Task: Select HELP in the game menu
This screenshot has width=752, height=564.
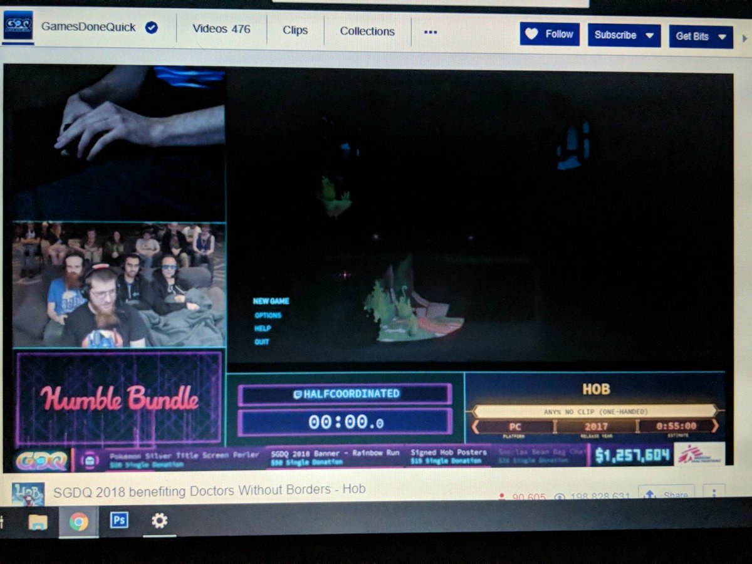Action: 263,328
